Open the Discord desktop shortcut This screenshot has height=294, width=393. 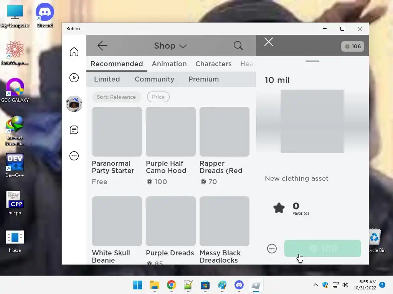point(45,15)
